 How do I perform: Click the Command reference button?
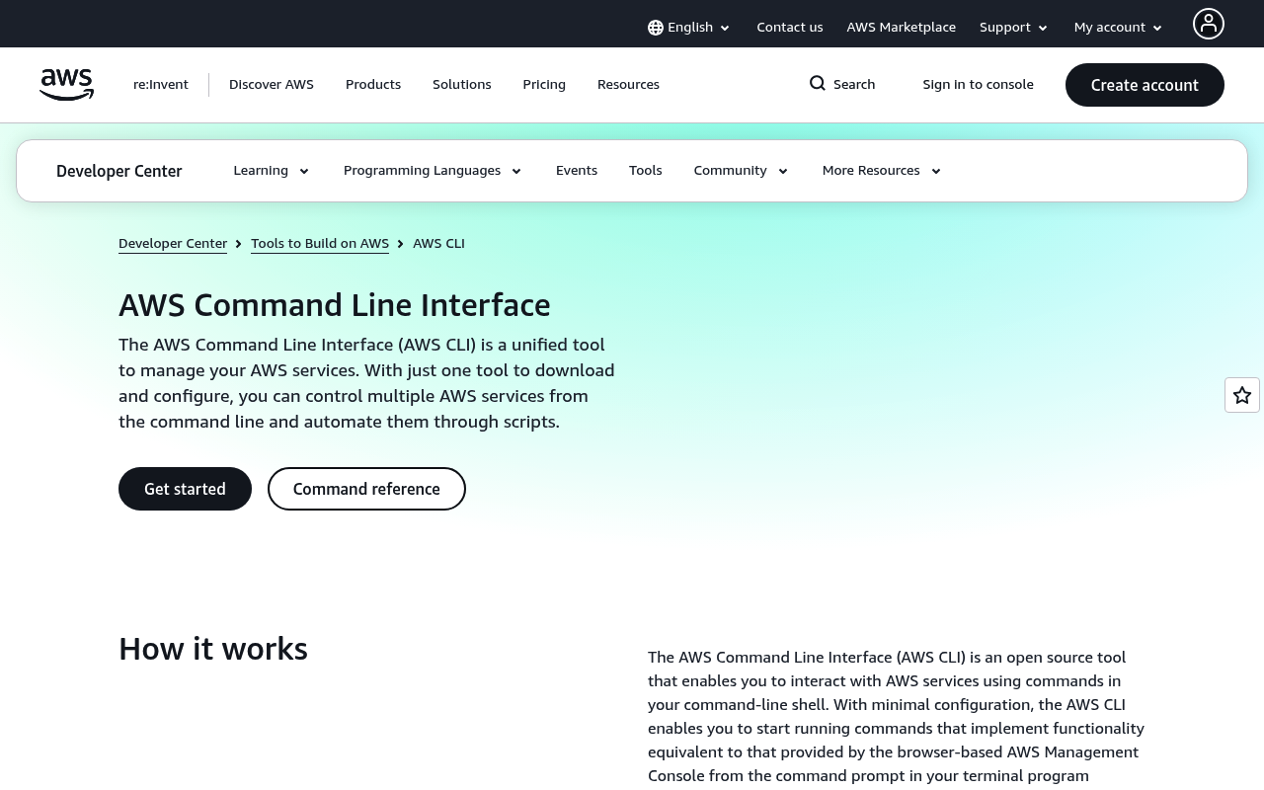click(366, 489)
